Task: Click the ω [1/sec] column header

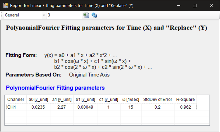Action: 131,99
